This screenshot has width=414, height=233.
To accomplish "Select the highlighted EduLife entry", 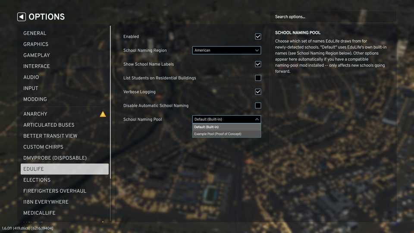I will (64, 169).
